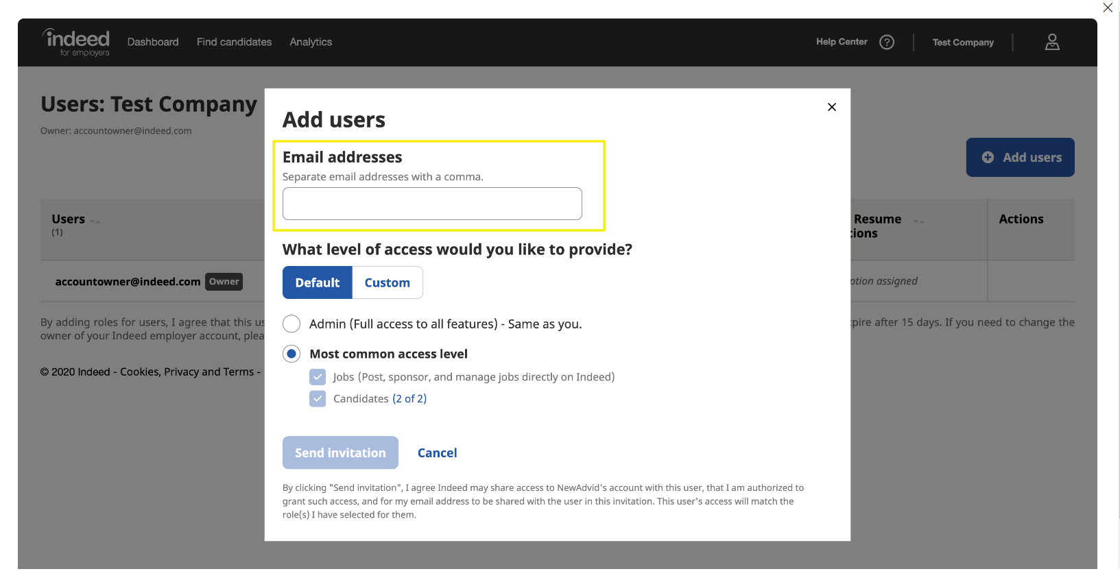Click the plus icon on the Add users button
The height and width of the screenshot is (580, 1120).
click(x=988, y=157)
